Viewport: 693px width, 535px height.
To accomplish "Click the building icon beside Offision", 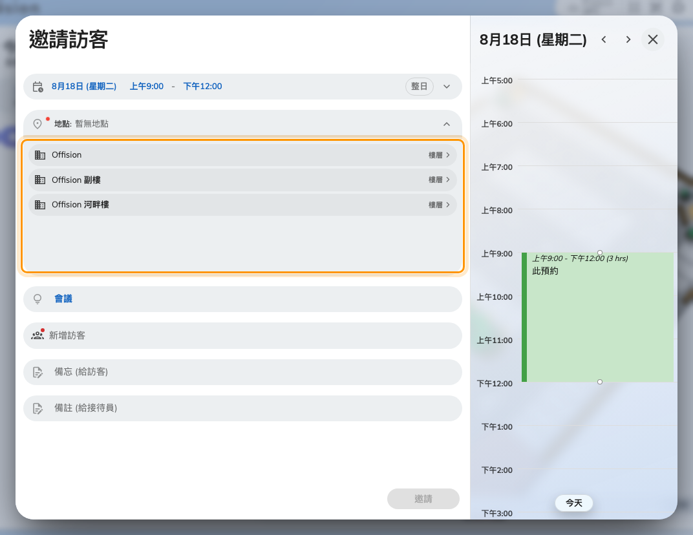I will pos(40,155).
